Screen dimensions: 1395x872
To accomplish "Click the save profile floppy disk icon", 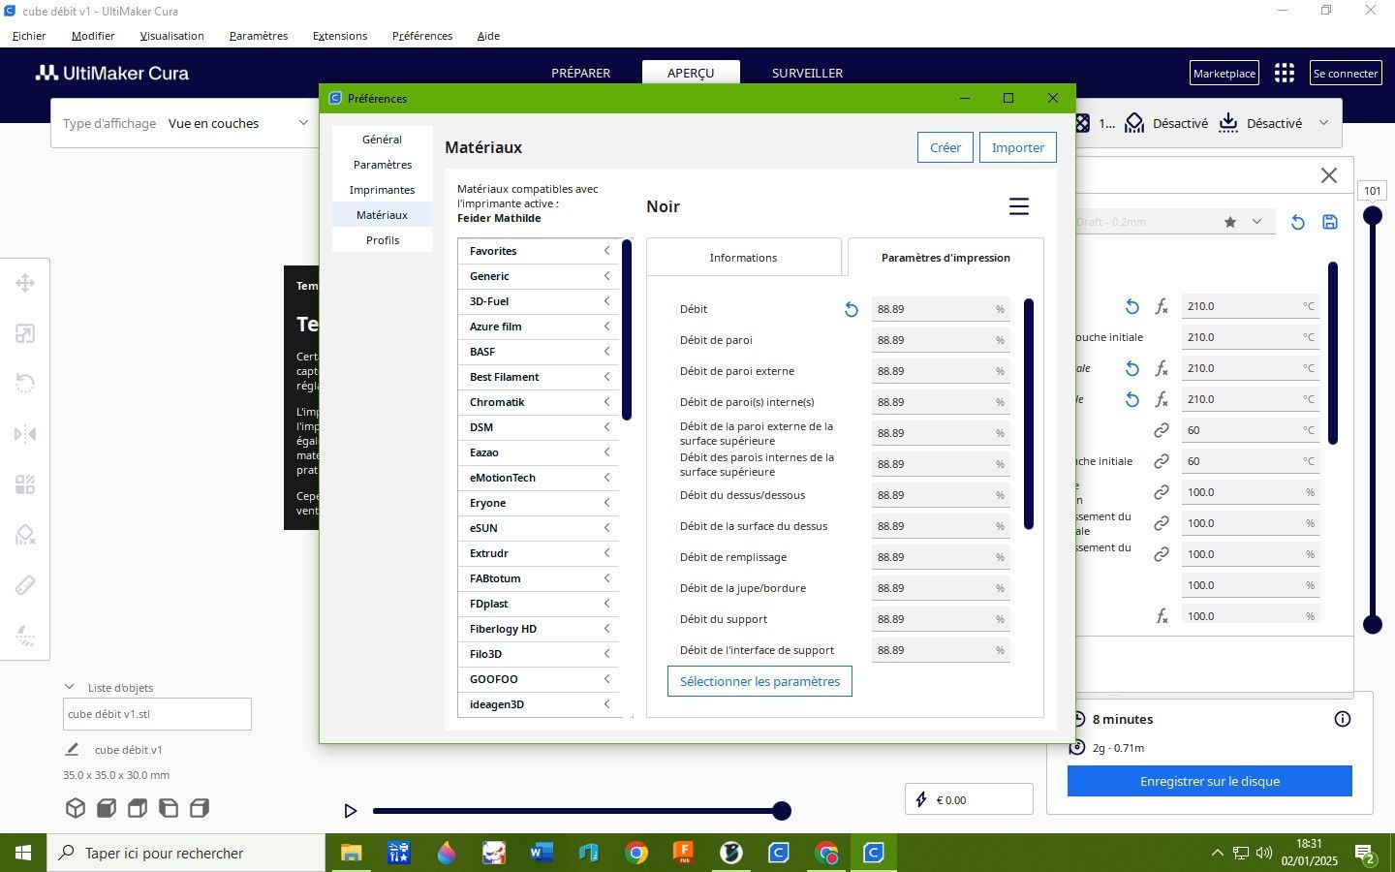I will point(1330,222).
